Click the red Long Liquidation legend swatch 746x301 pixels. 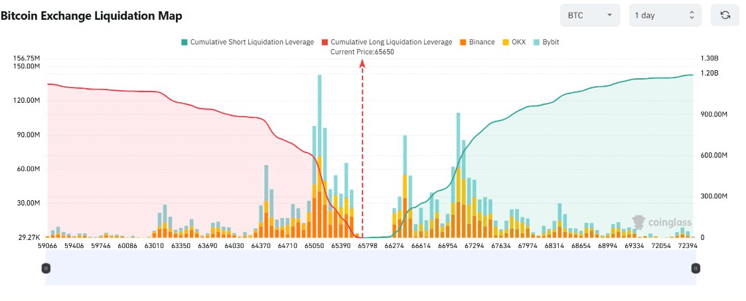pyautogui.click(x=325, y=42)
